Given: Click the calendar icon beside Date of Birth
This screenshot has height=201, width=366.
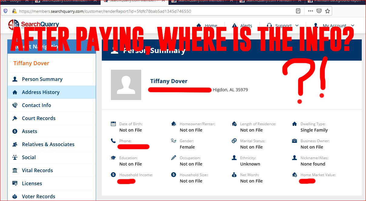Looking at the screenshot, I should pyautogui.click(x=113, y=124).
